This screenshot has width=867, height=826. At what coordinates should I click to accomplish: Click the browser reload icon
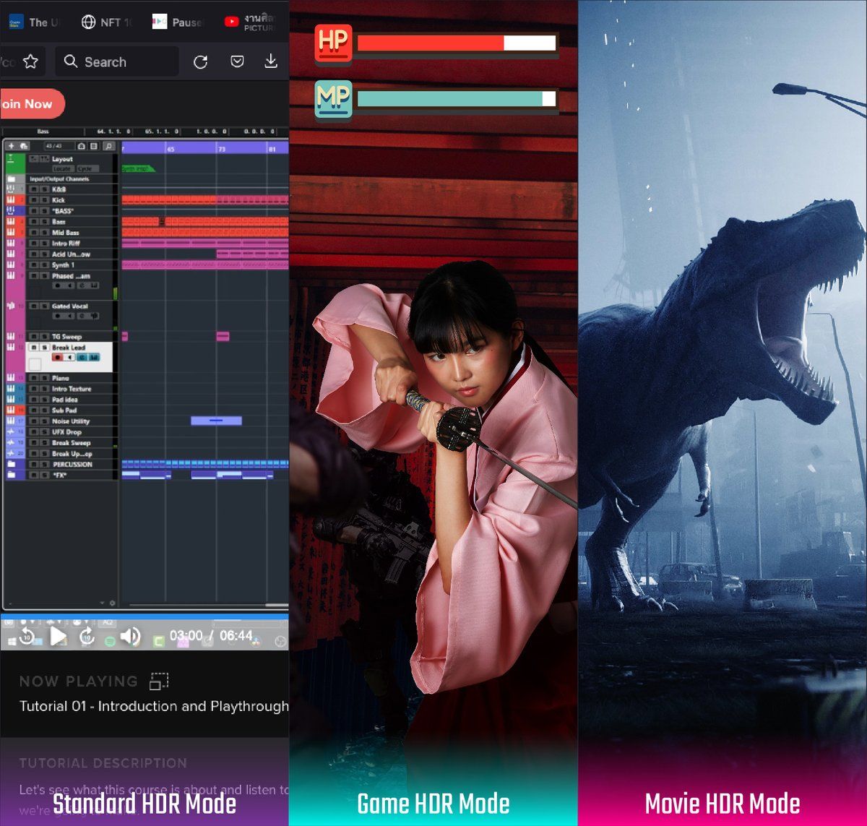(x=201, y=62)
